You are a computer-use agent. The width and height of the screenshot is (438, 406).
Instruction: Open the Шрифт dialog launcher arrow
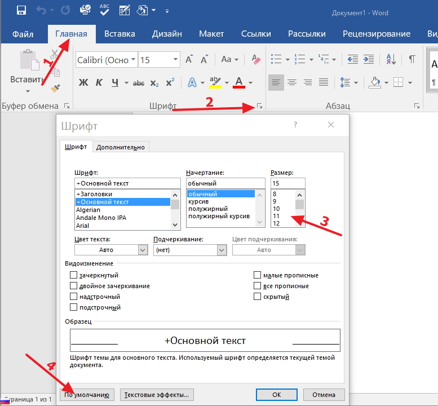[x=259, y=105]
